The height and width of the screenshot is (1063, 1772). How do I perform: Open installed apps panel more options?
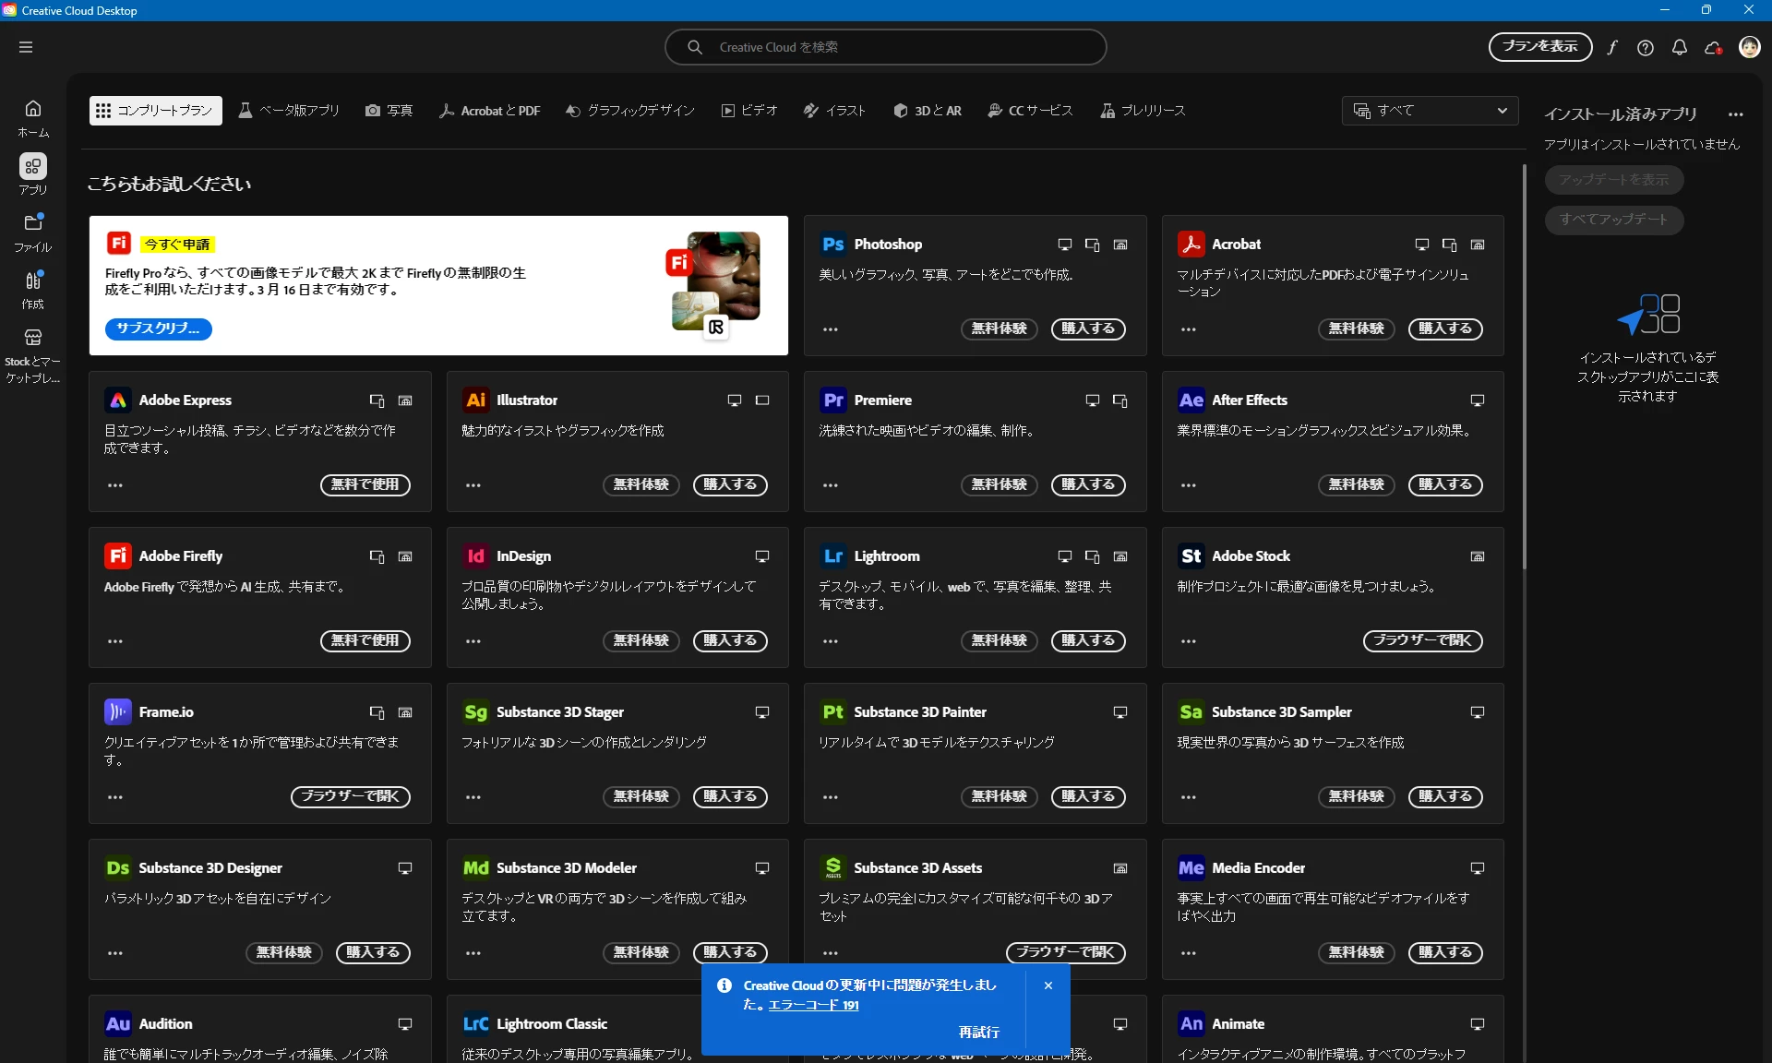[1736, 114]
